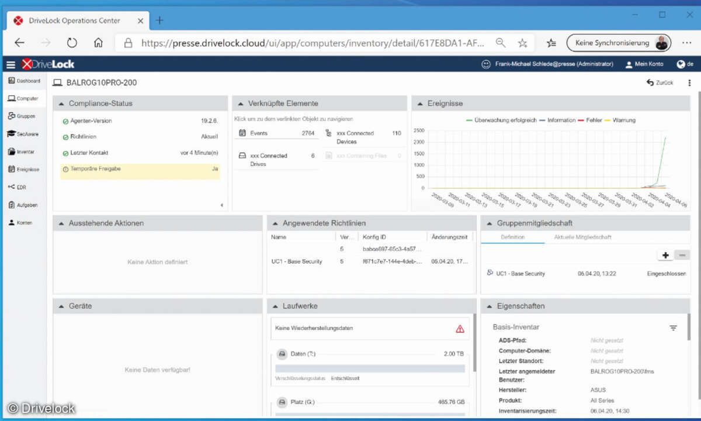Open SecAware in the sidebar
701x421 pixels.
pos(23,134)
